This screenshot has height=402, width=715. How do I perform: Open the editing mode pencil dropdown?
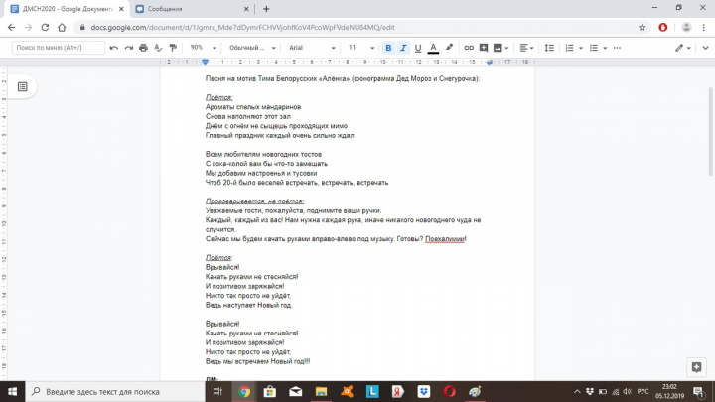coord(682,48)
